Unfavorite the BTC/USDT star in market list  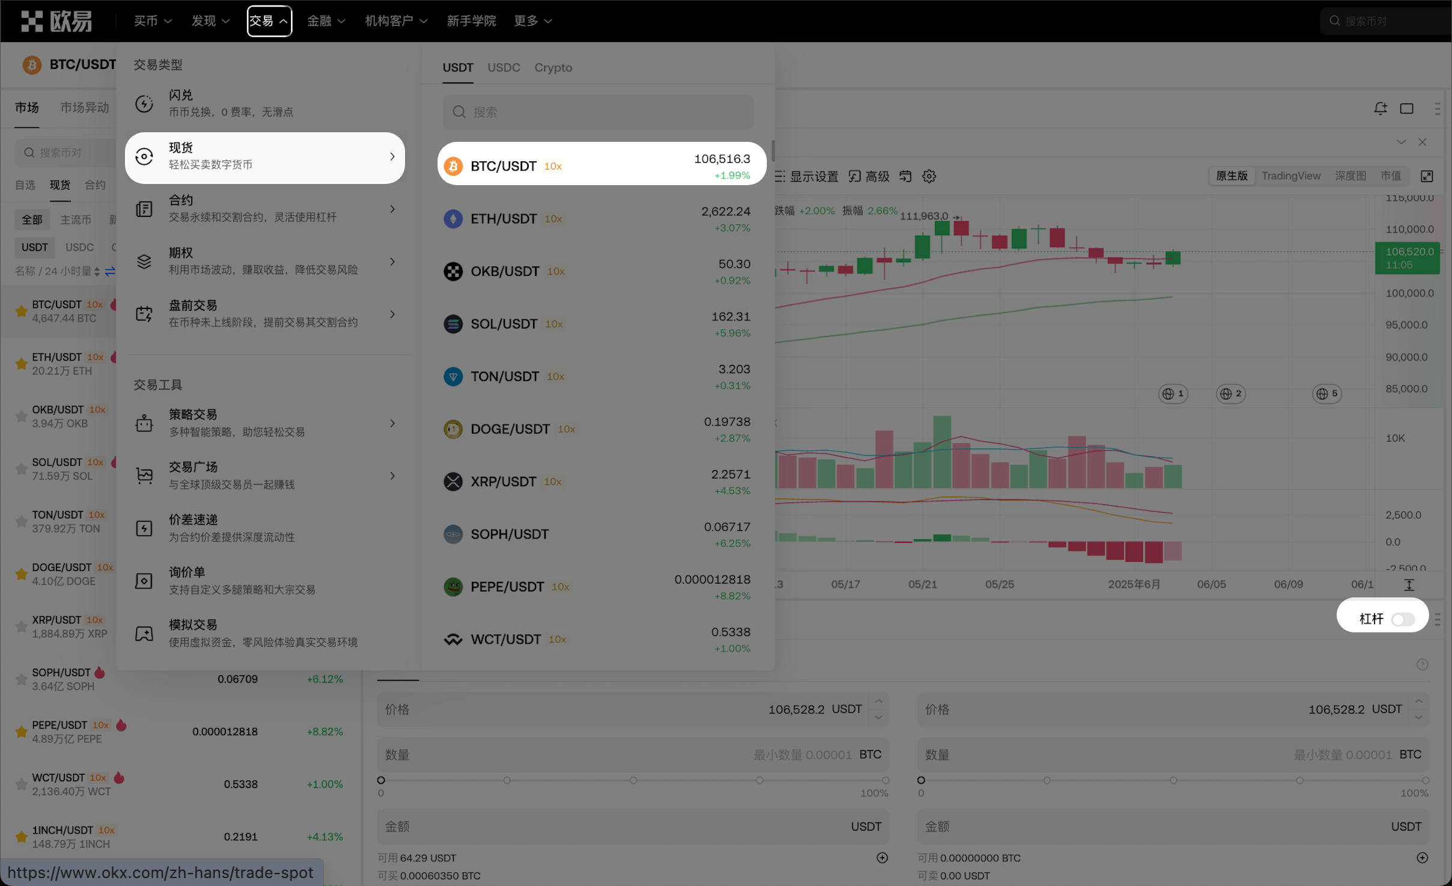[x=21, y=311]
